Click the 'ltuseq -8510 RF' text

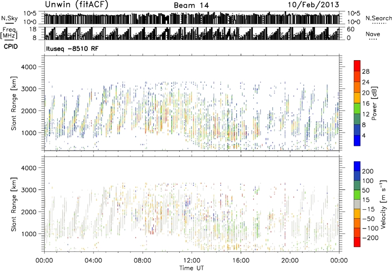pyautogui.click(x=73, y=48)
